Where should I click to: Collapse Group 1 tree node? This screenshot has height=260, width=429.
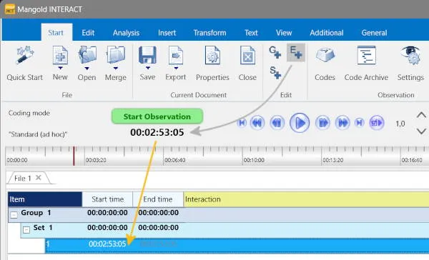[14, 215]
